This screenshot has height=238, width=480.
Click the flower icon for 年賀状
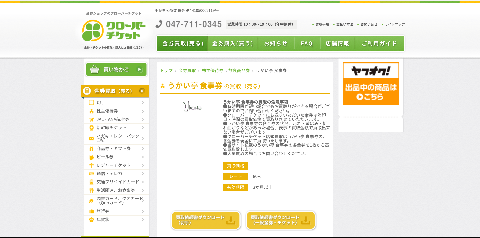[91, 220]
